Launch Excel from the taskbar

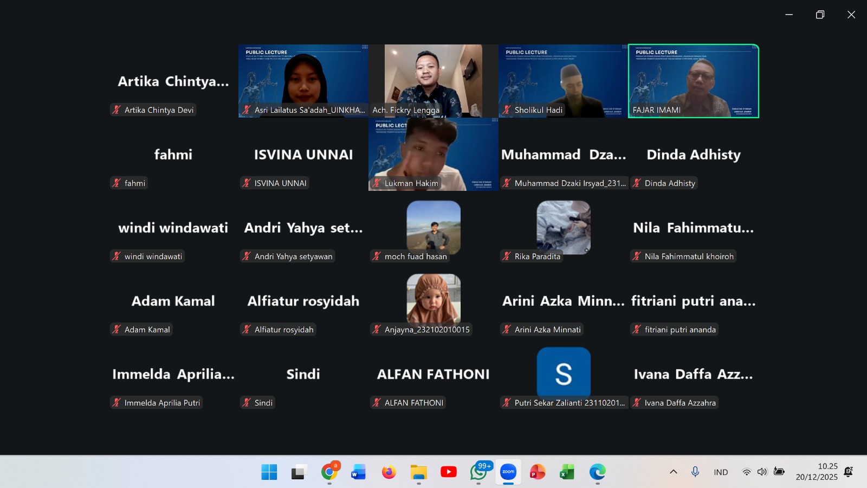tap(567, 472)
